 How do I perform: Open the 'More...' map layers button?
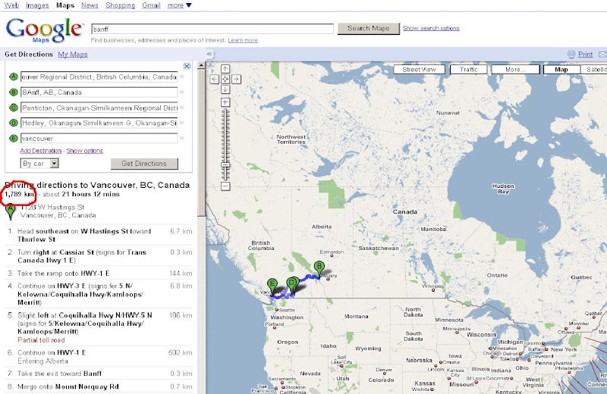tap(515, 70)
